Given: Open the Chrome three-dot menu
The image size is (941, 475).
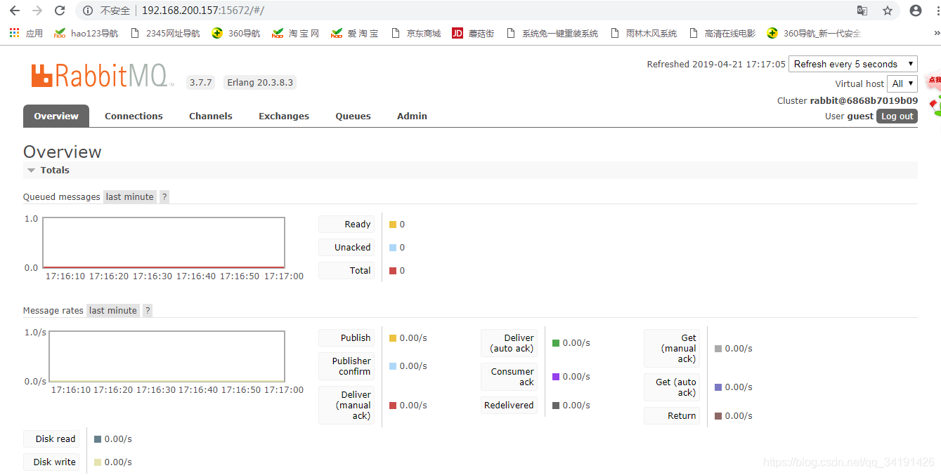Looking at the screenshot, I should pos(937,11).
